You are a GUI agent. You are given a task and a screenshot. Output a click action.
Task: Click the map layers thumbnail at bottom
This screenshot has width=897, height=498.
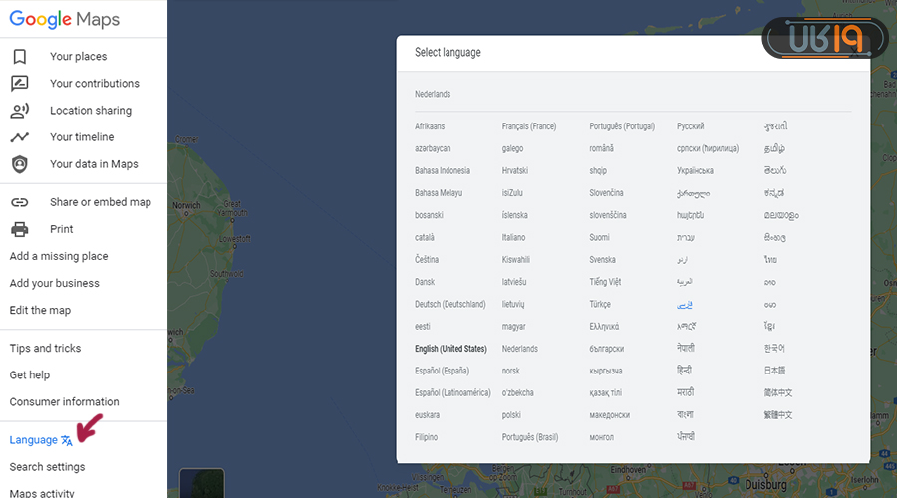click(x=202, y=483)
